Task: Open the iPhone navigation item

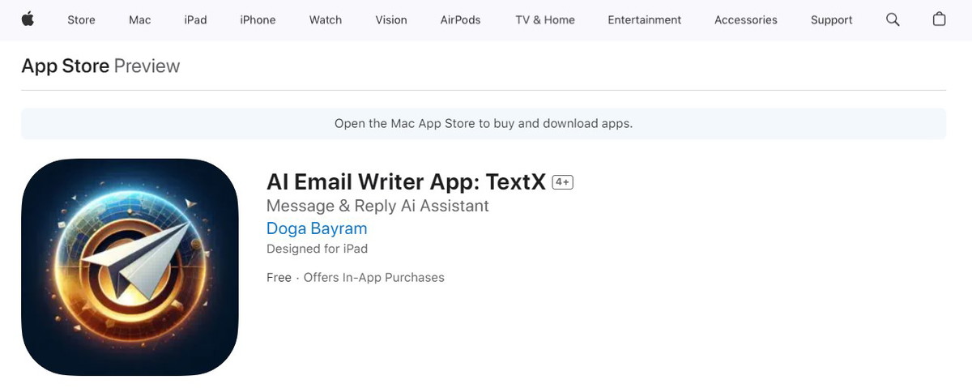Action: (258, 19)
